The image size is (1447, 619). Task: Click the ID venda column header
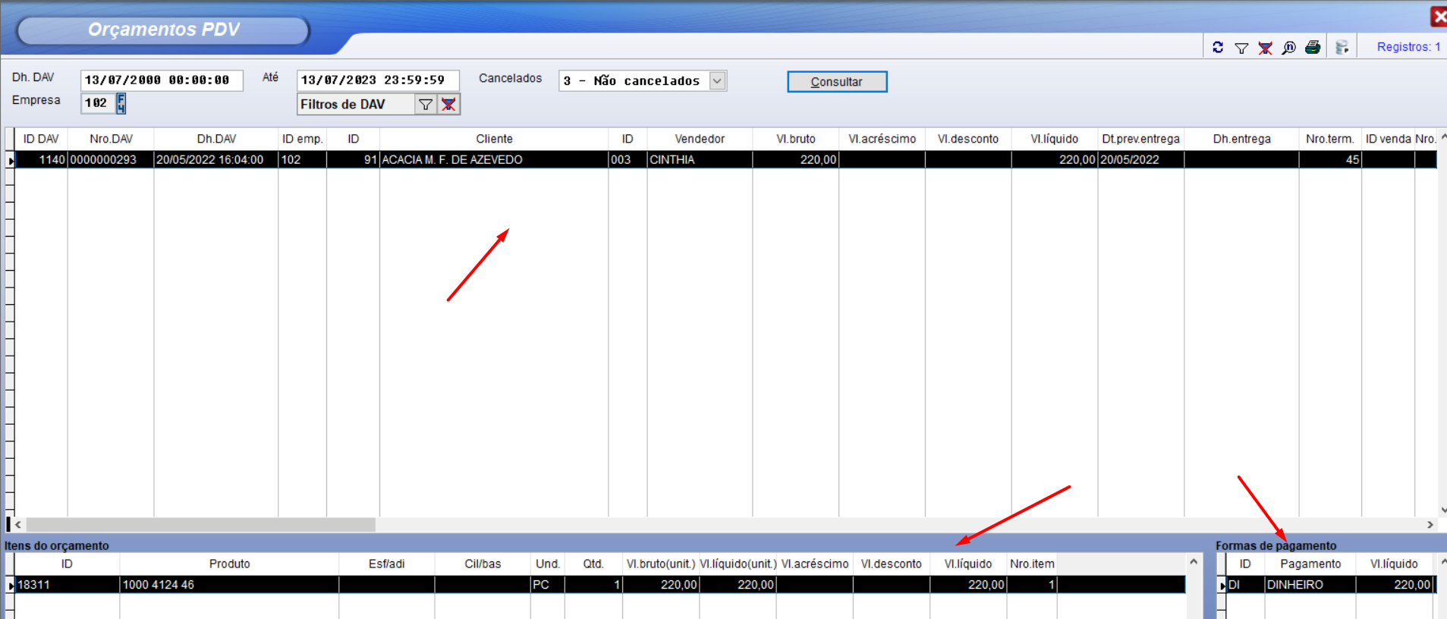tap(1389, 139)
